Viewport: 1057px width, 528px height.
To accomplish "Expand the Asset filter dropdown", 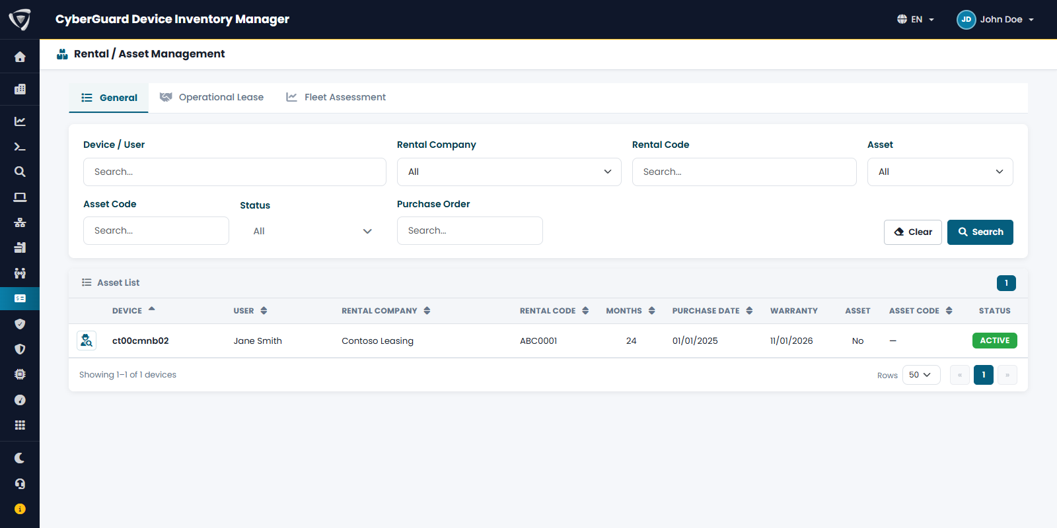I will click(x=940, y=172).
